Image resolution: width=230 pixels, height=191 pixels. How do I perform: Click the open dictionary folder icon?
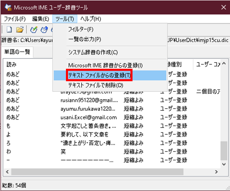click(x=19, y=29)
